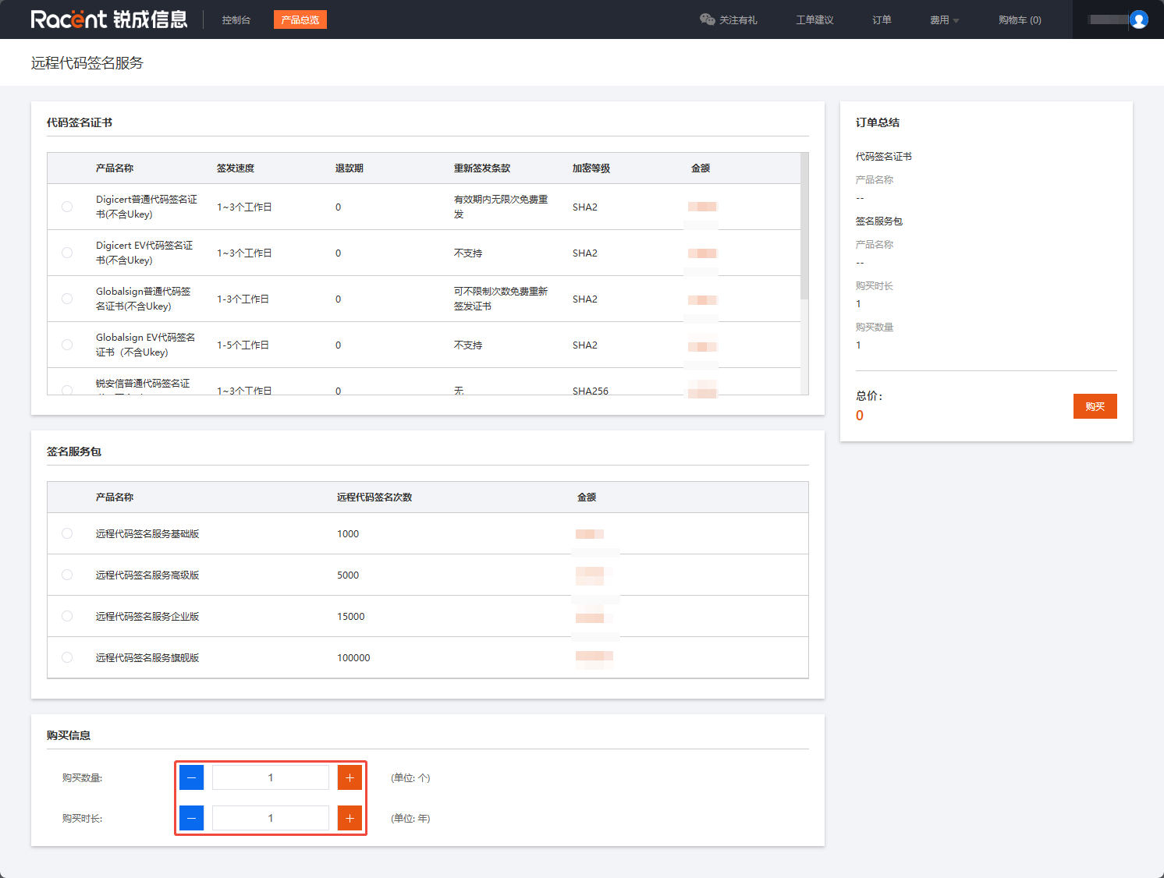
Task: Click the certificate table vertical scrollbar
Action: pyautogui.click(x=804, y=226)
